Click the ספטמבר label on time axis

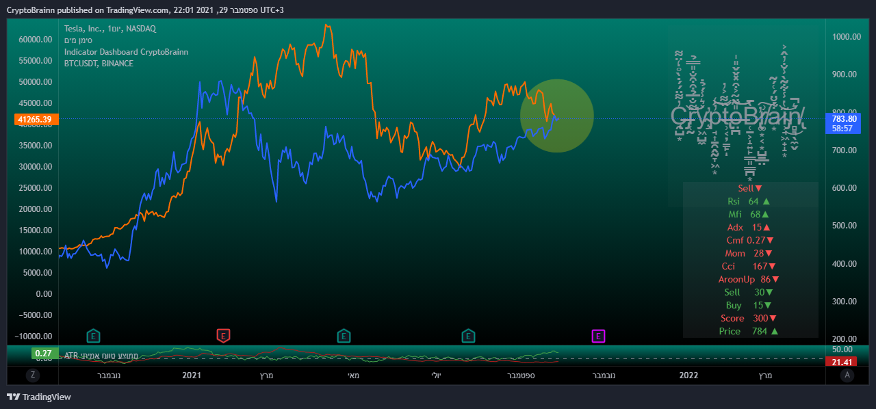[x=521, y=375]
